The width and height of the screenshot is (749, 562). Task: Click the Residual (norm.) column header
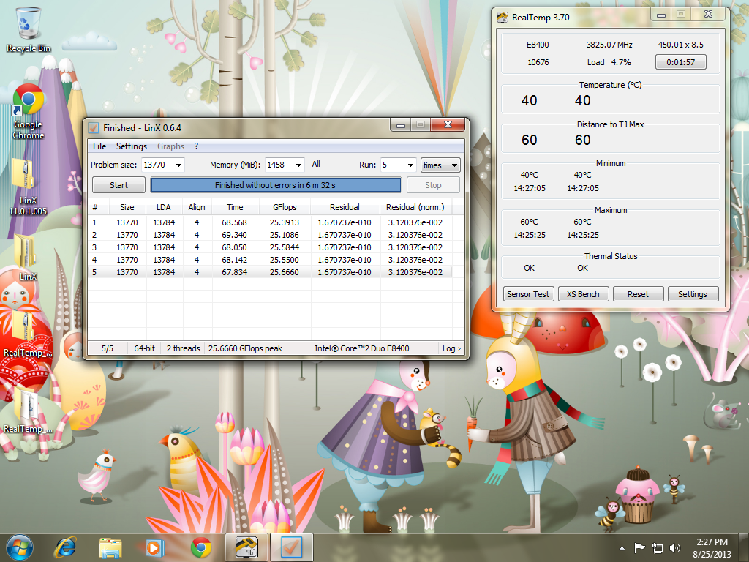click(x=415, y=207)
